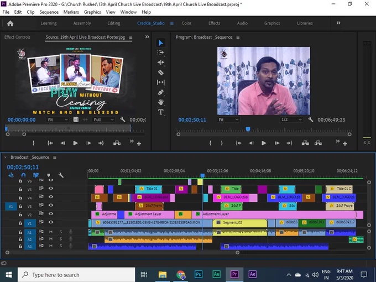Play the Program monitor
The image size is (376, 282).
click(x=264, y=143)
